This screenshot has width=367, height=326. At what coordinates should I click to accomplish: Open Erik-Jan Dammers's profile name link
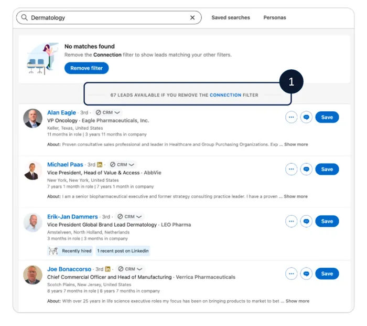pos(72,217)
